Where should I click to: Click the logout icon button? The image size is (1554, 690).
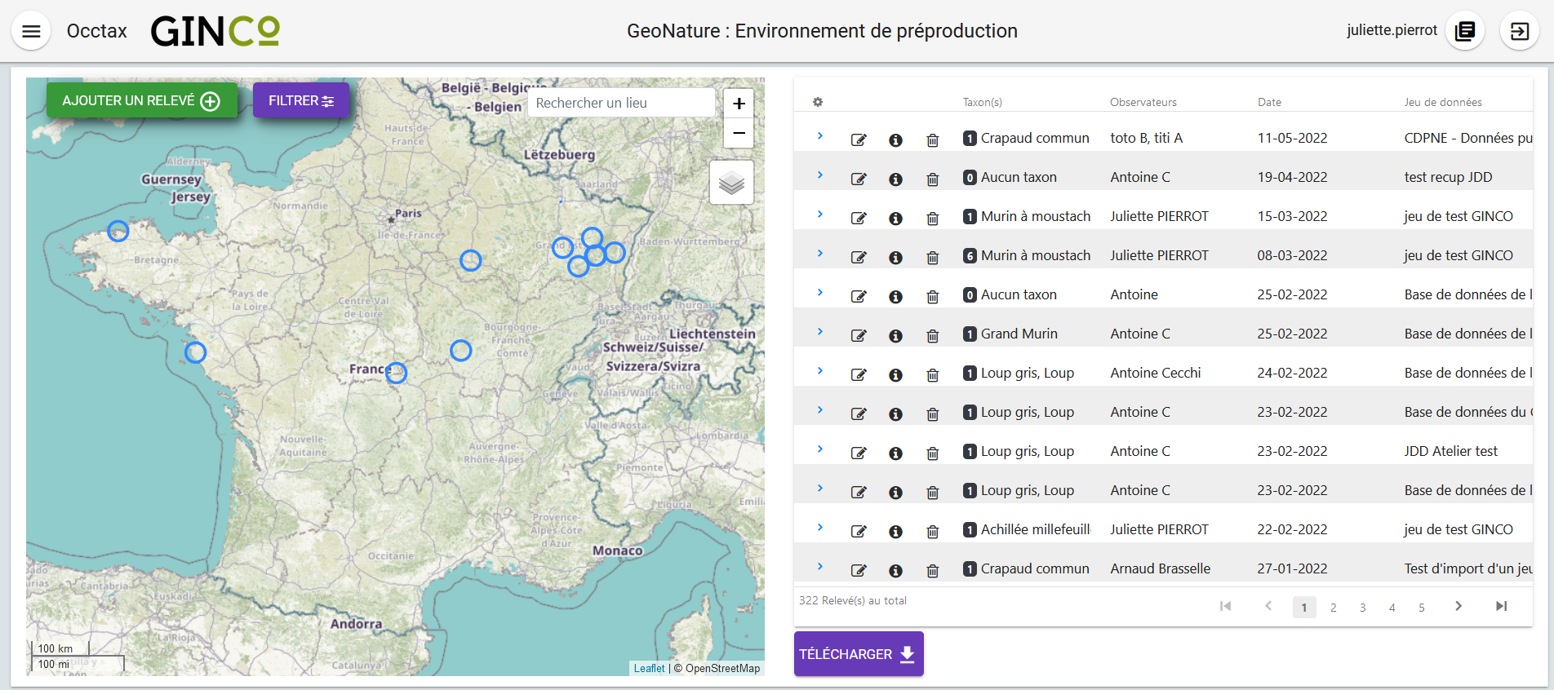(1520, 31)
